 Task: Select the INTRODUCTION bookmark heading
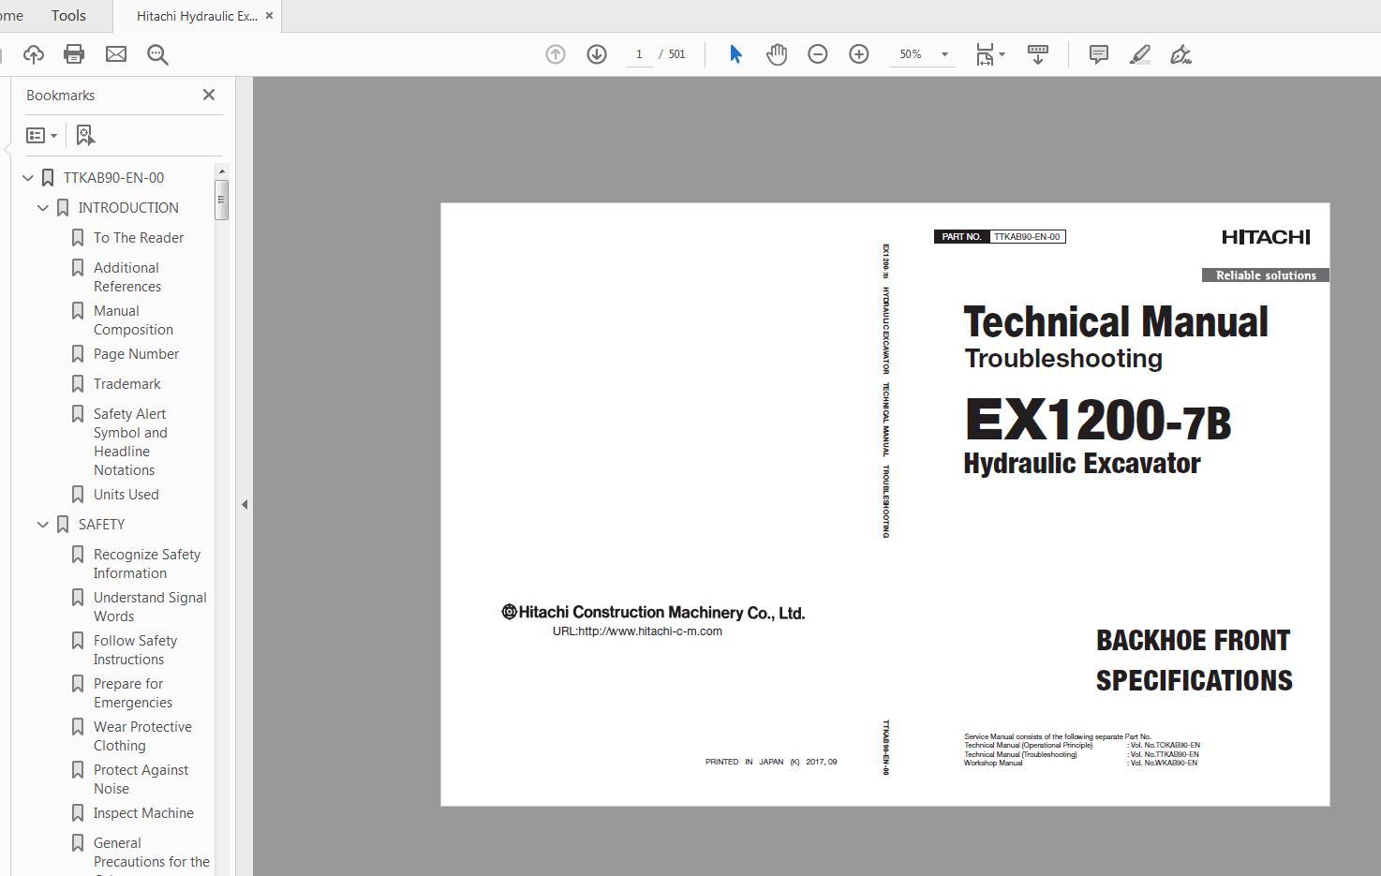point(128,207)
